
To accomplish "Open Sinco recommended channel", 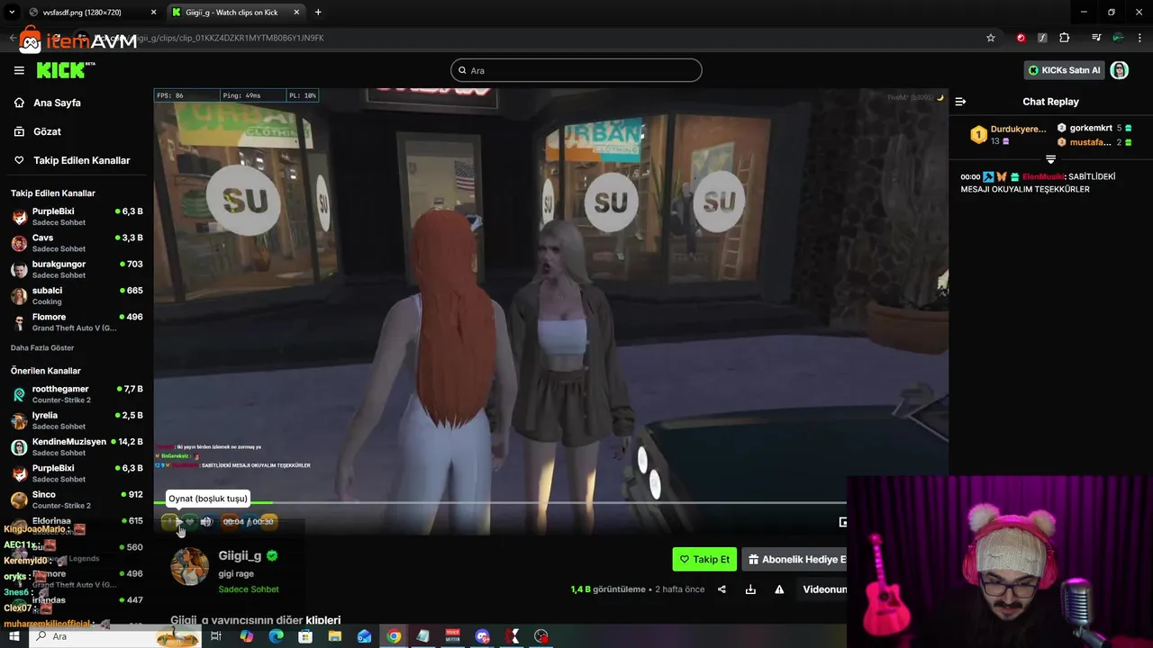I will click(77, 499).
